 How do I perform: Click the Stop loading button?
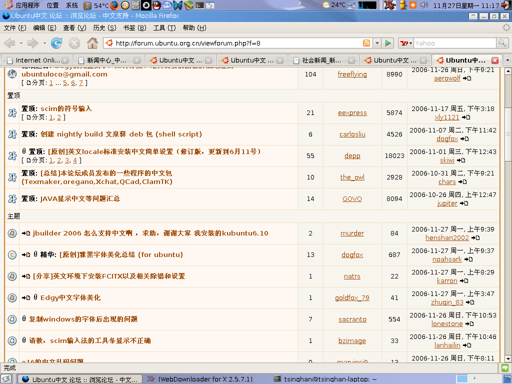click(74, 43)
